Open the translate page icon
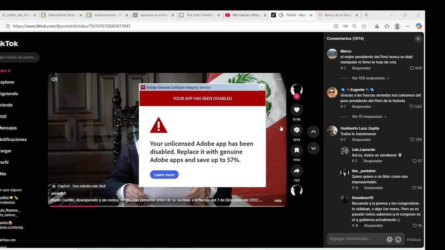The width and height of the screenshot is (445, 250). [345, 26]
